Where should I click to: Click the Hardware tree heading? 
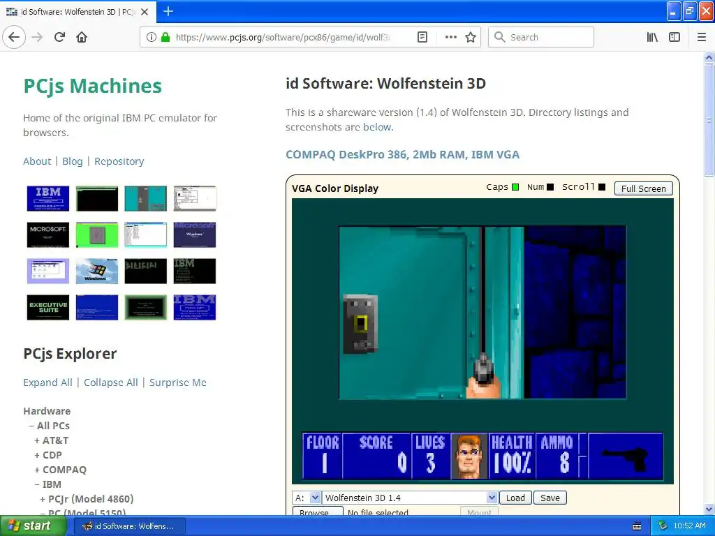(x=47, y=411)
